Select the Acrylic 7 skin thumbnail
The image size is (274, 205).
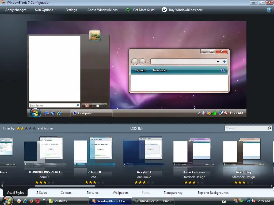click(144, 151)
